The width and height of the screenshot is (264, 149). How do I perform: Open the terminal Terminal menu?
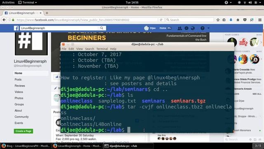[102, 49]
